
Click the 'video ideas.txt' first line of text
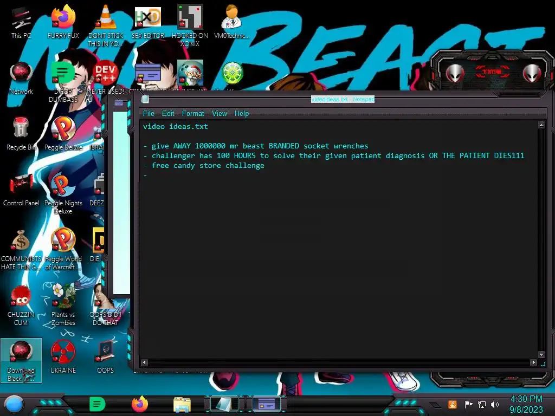click(175, 126)
